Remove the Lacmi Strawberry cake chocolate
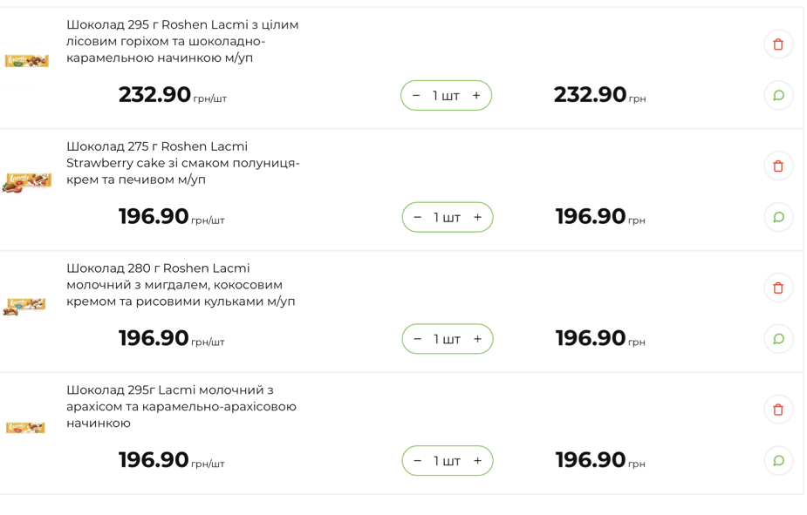This screenshot has height=515, width=807. click(778, 166)
